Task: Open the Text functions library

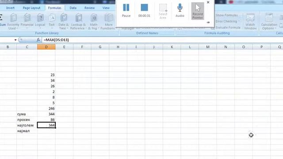Action: (x=52, y=21)
